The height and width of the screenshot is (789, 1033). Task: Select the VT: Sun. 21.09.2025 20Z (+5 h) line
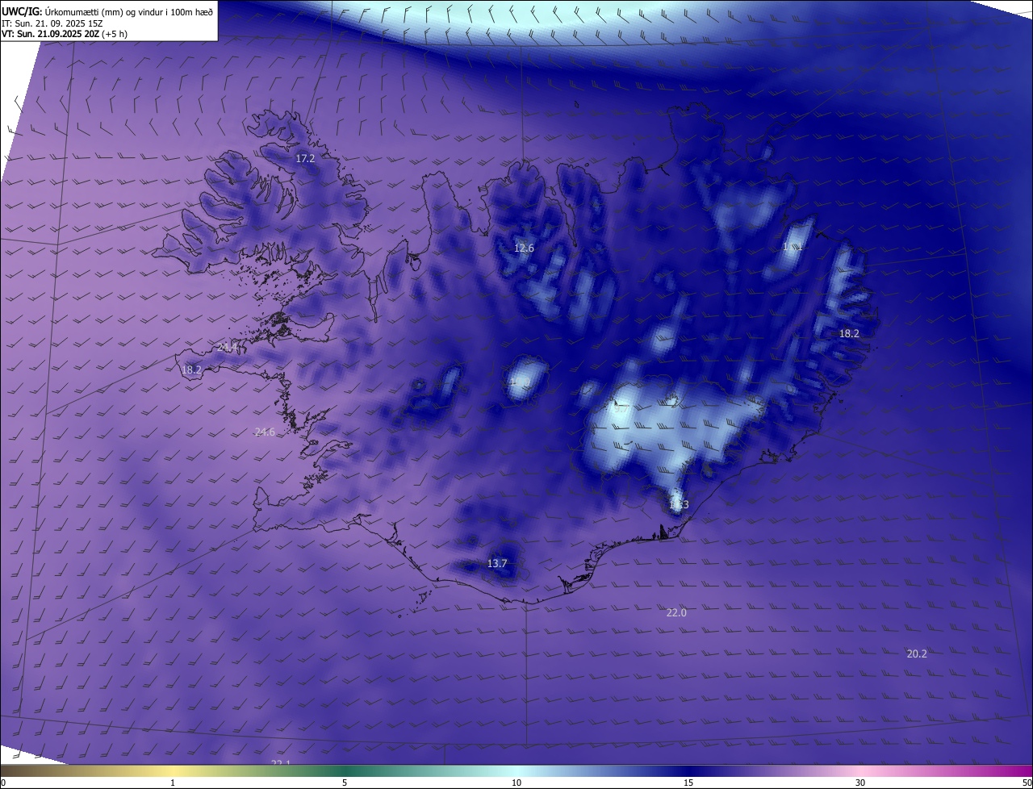[65, 34]
